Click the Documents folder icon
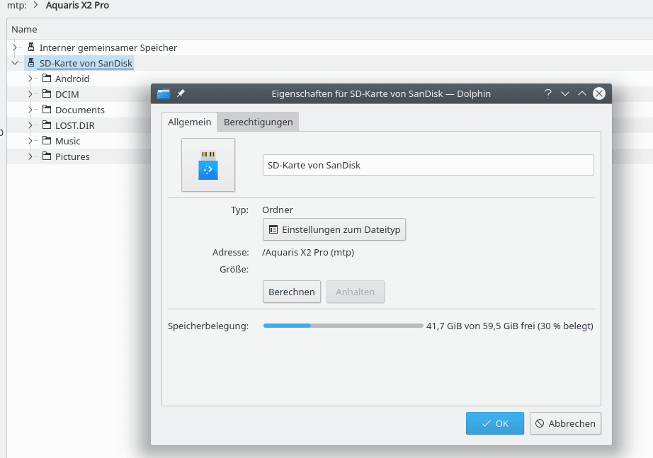 point(47,110)
